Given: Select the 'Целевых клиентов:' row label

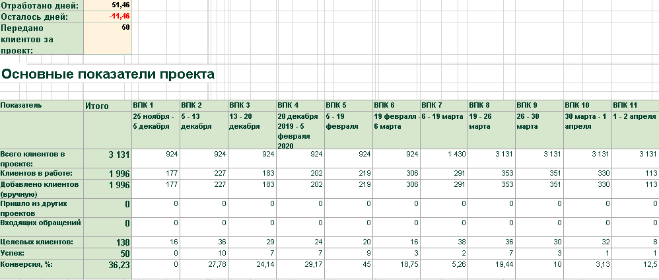Looking at the screenshot, I should point(42,242).
